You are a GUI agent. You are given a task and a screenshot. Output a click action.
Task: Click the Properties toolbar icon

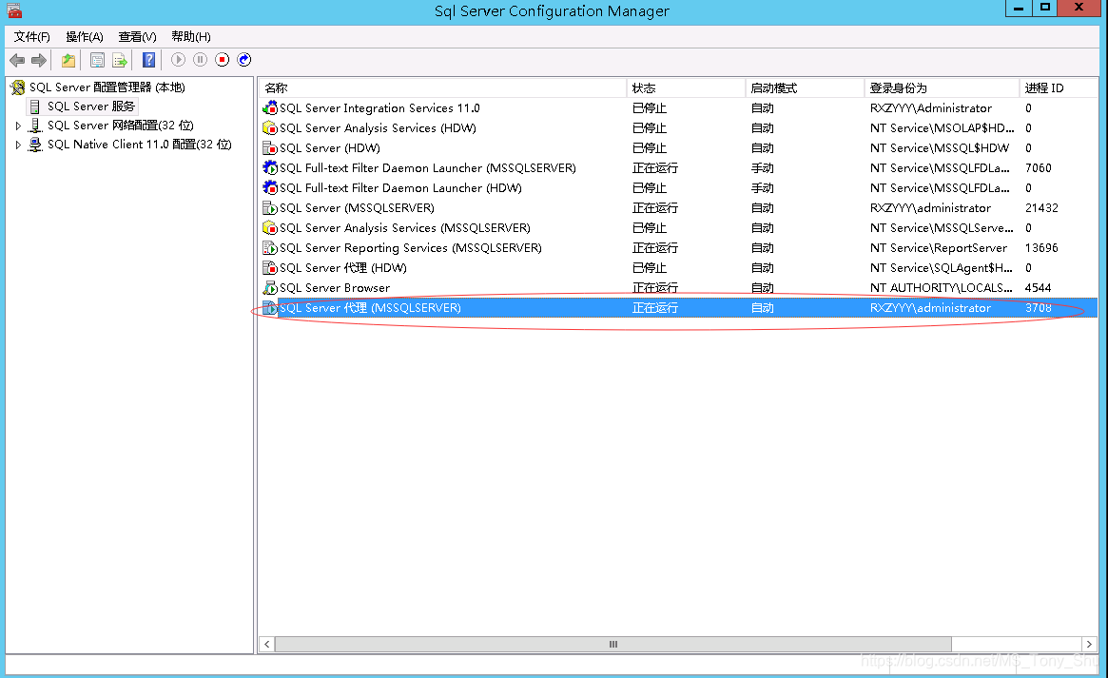[98, 60]
